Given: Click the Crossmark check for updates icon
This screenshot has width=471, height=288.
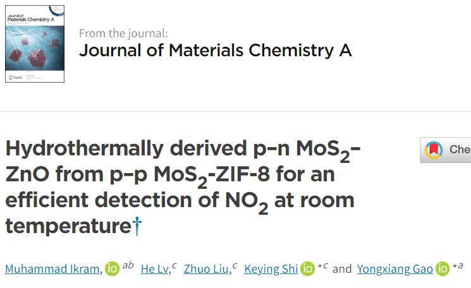Looking at the screenshot, I should pos(433,150).
